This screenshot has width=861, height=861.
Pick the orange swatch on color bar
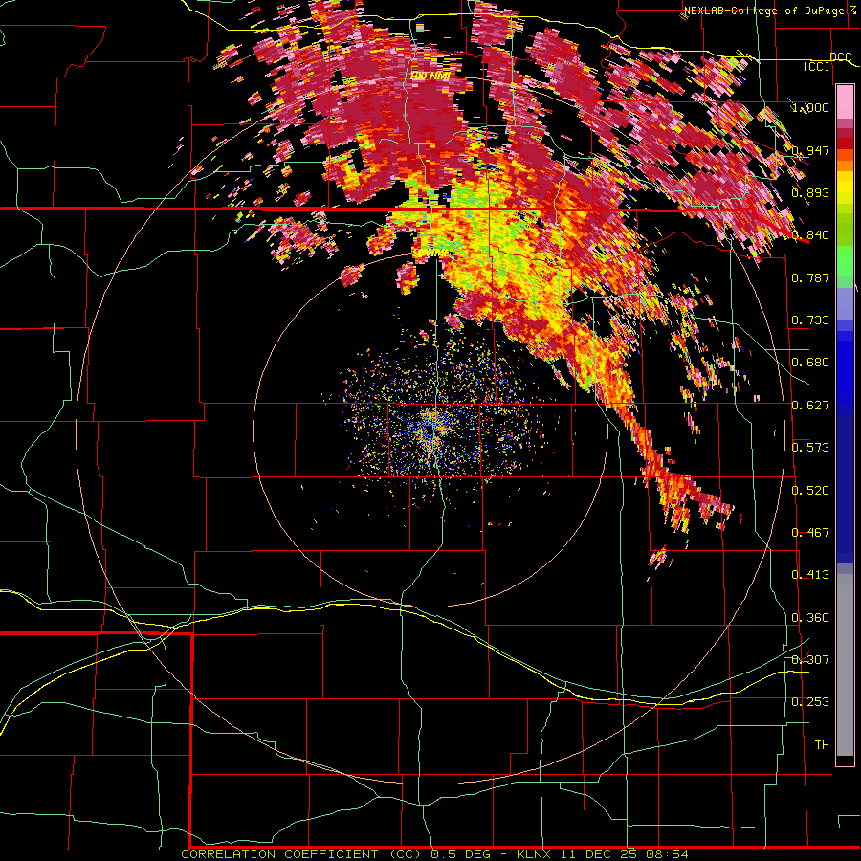845,166
